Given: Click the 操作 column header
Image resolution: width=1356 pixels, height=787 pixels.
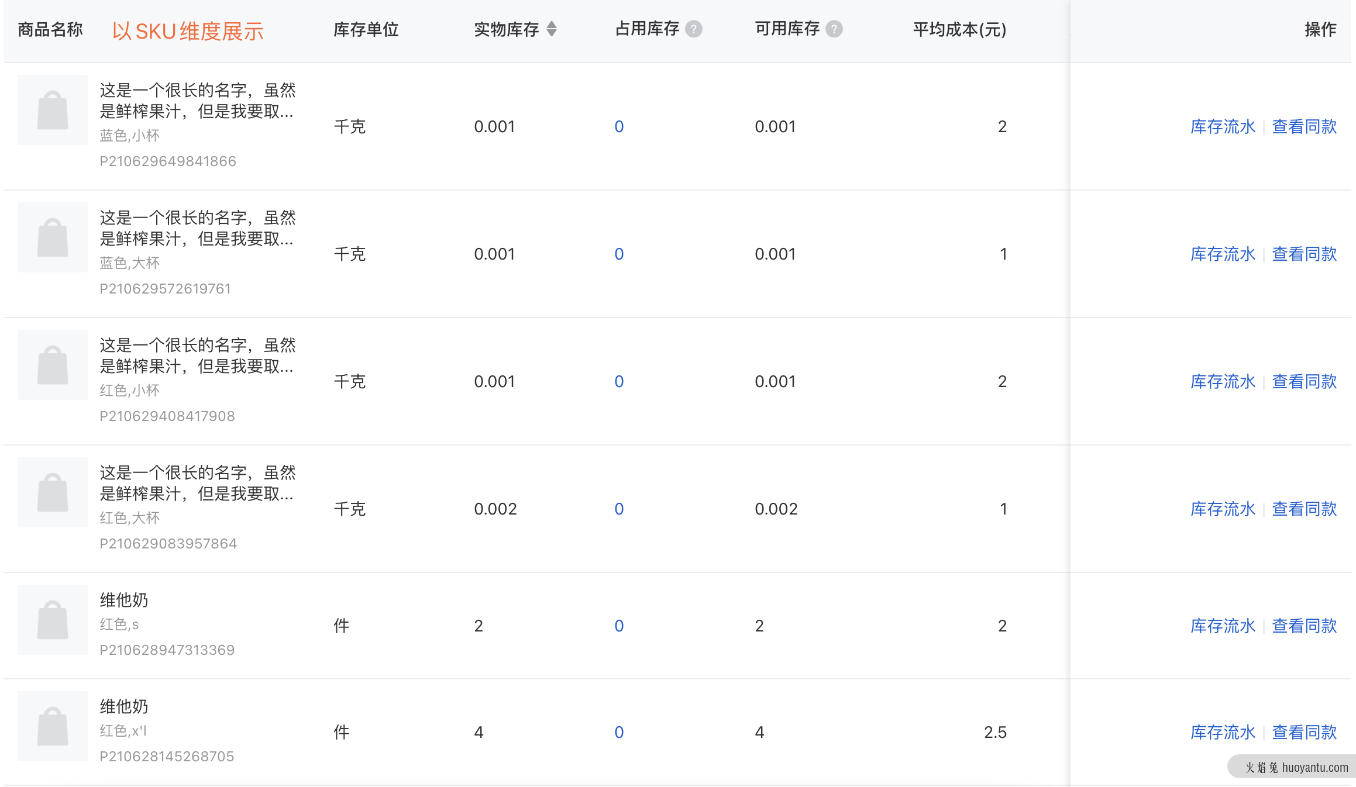Looking at the screenshot, I should [1320, 29].
